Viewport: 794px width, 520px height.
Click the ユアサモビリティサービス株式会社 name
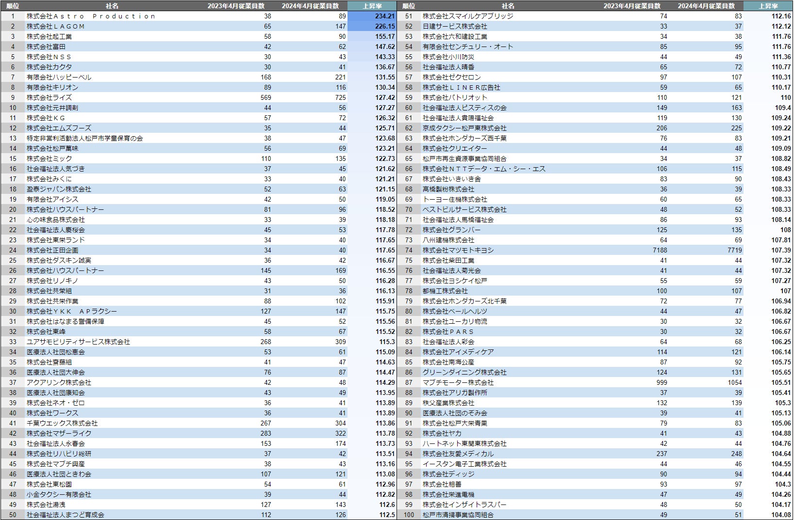click(78, 342)
